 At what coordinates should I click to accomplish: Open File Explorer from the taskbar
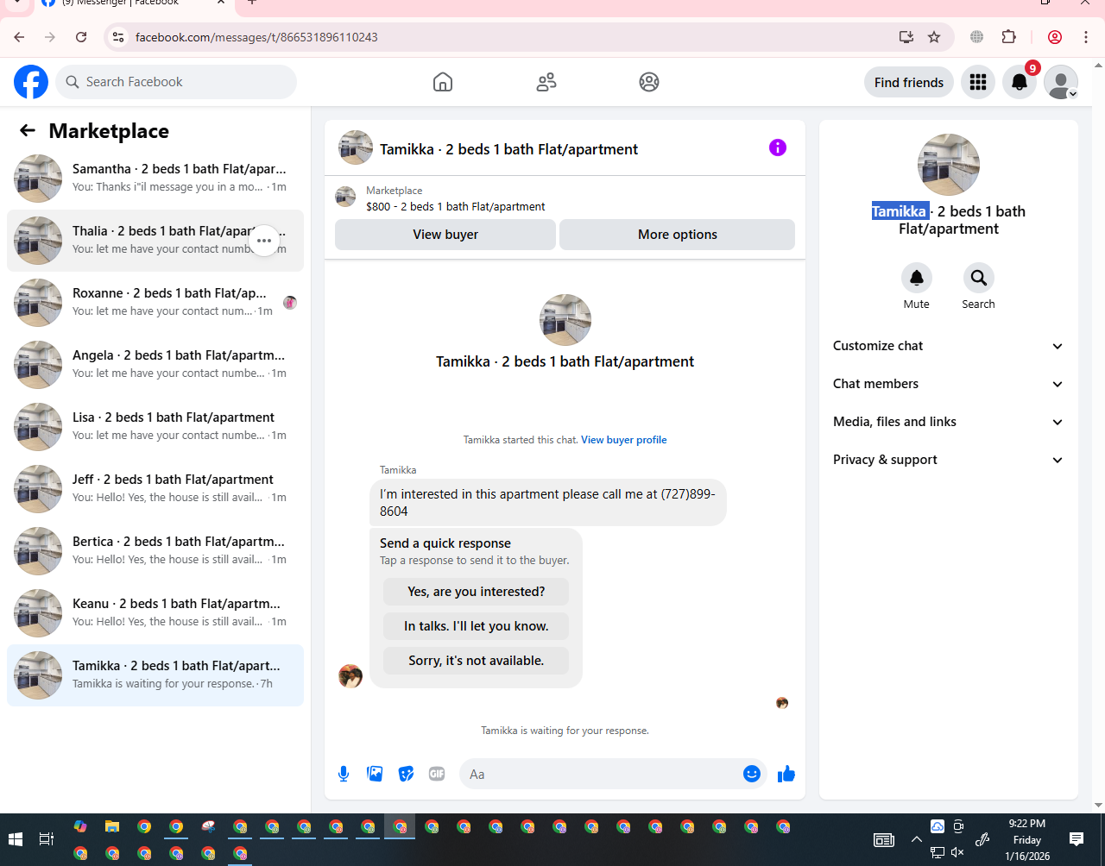pyautogui.click(x=112, y=826)
